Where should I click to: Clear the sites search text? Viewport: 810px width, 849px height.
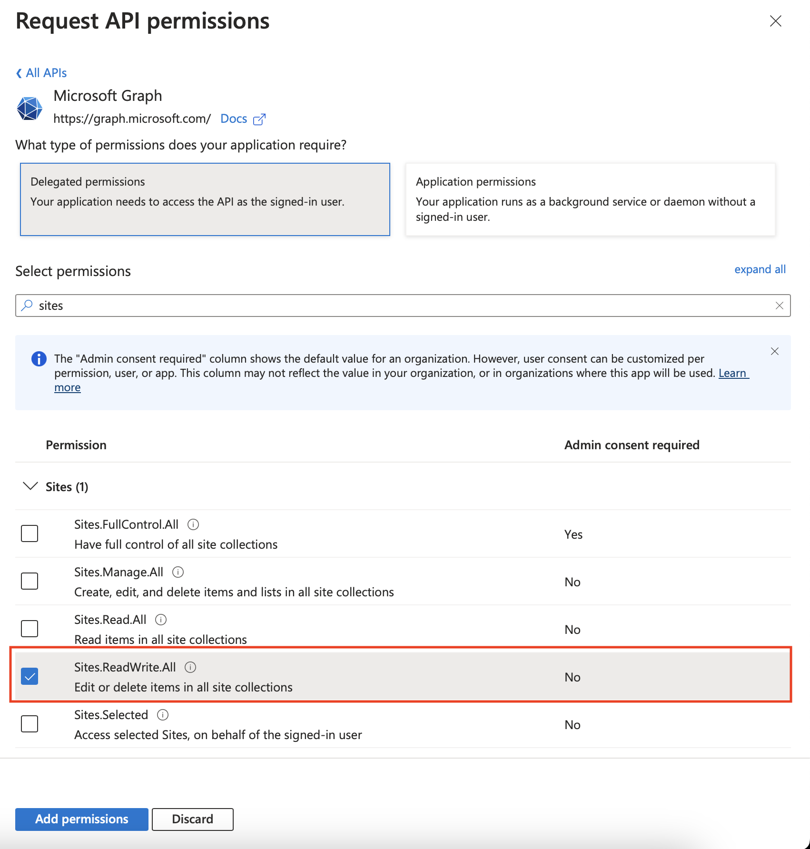[779, 306]
